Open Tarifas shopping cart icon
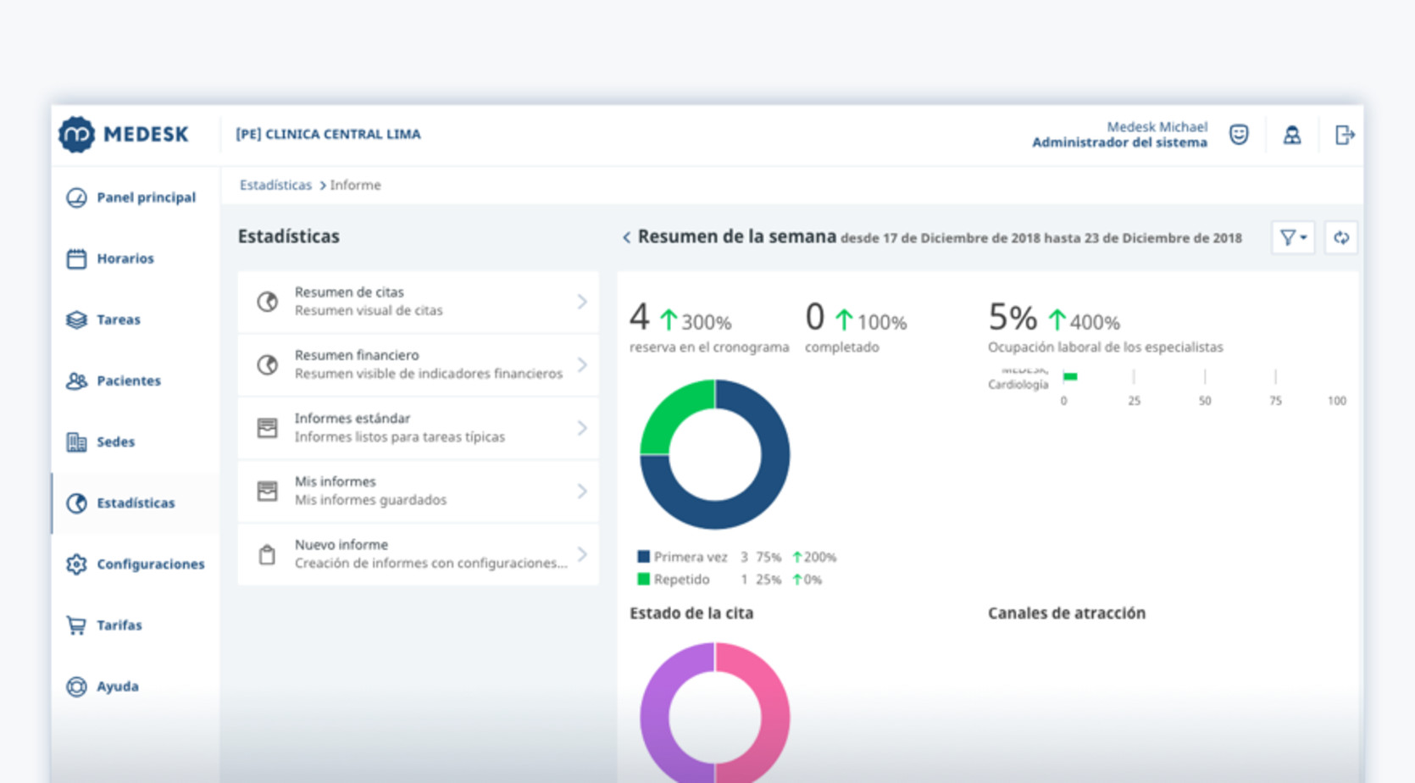 click(x=76, y=625)
